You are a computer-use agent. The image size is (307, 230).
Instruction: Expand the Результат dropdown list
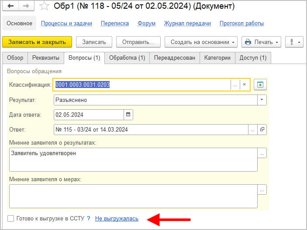[262, 100]
